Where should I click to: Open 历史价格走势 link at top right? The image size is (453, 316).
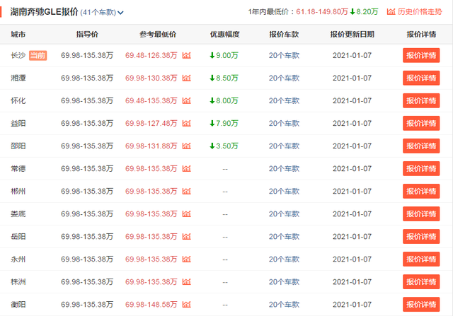pyautogui.click(x=415, y=11)
